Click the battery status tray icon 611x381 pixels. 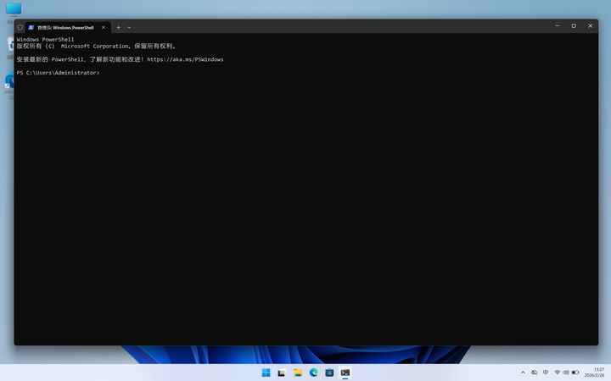575,373
